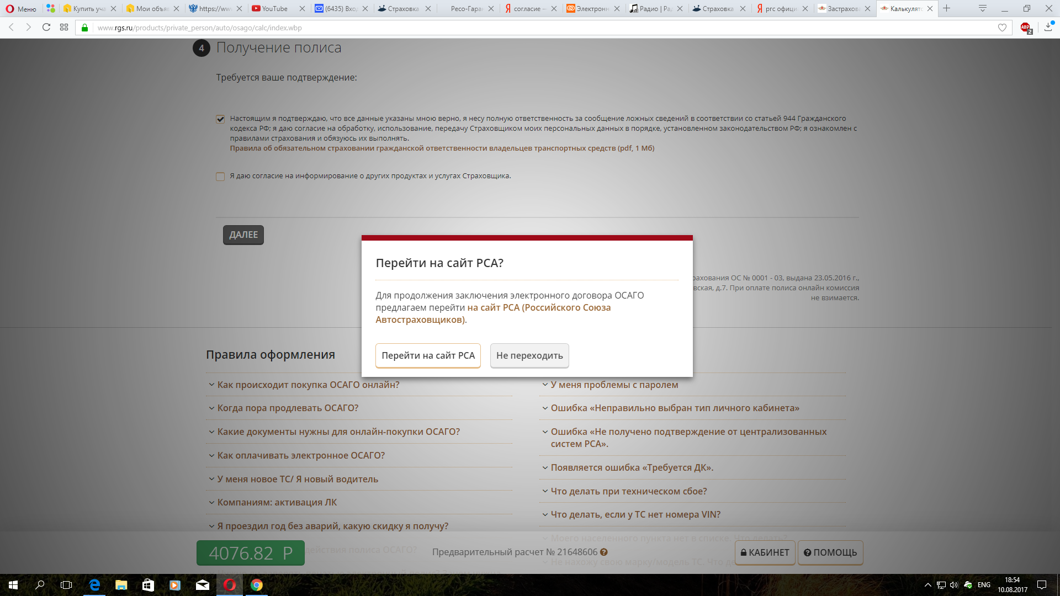Expand 'У меня проблемы с паролем' question
This screenshot has height=596, width=1060.
click(614, 385)
